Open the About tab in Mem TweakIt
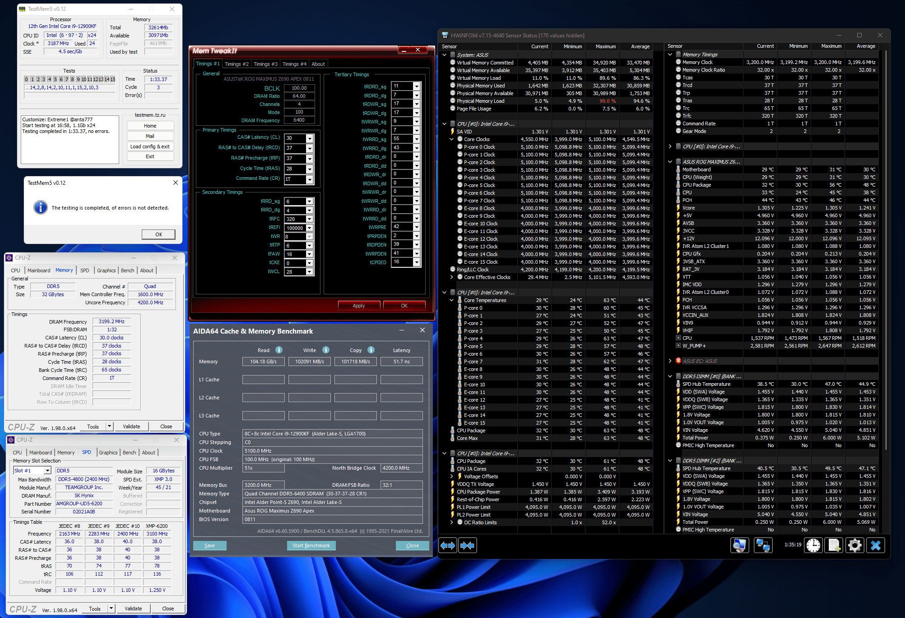Screen dimensions: 905x618 click(x=318, y=64)
